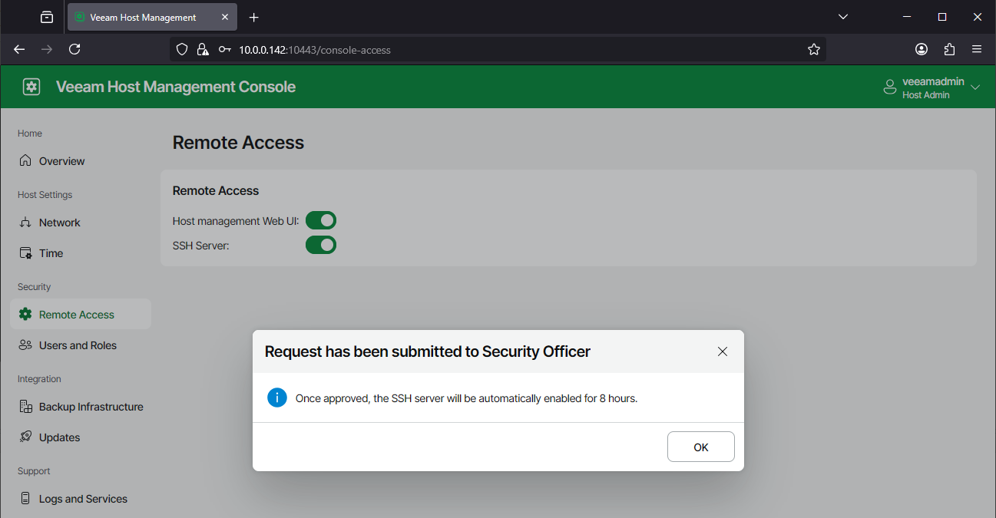Turn off the SSH Server toggle
This screenshot has width=996, height=518.
[x=321, y=245]
